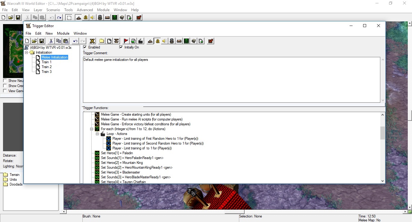The width and height of the screenshot is (412, 222).
Task: Collapse the Loop - Actions node
Action: point(97,134)
